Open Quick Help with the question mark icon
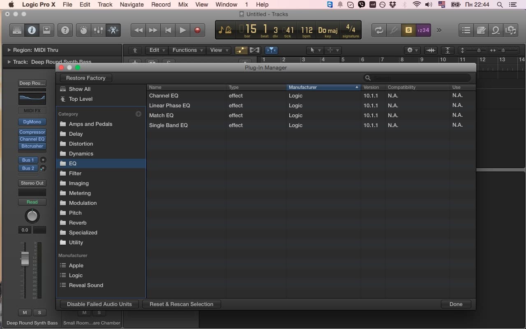The height and width of the screenshot is (329, 526). [65, 30]
